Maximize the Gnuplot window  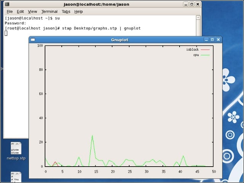coord(212,40)
